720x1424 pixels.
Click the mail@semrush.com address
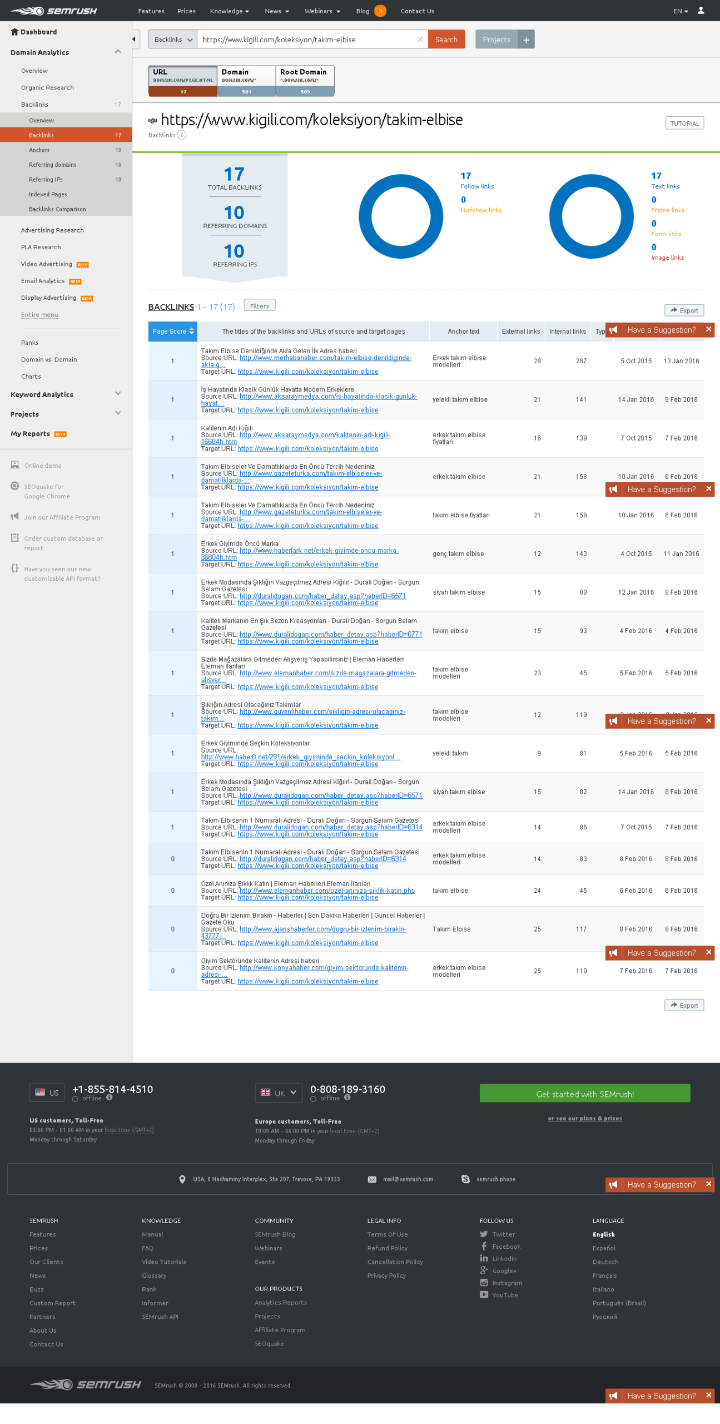pyautogui.click(x=408, y=1179)
